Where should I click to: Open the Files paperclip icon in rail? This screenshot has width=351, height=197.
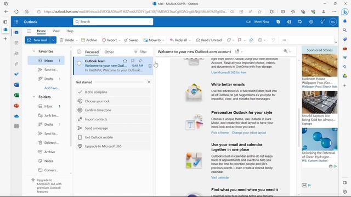click(16, 63)
